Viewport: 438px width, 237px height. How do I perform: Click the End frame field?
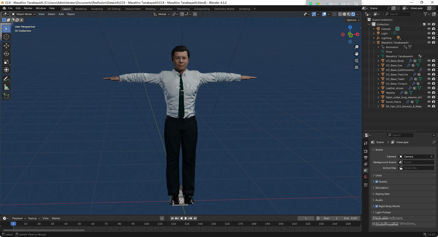click(350, 218)
